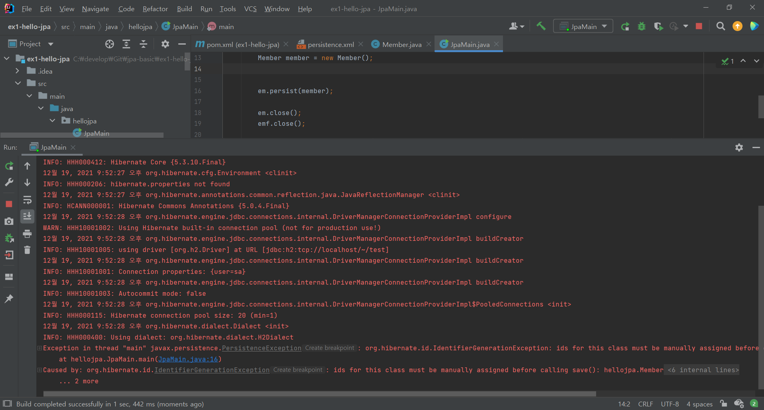Screen dimensions: 764x410
Task: Collapse the main folder in tree
Action: click(x=29, y=96)
